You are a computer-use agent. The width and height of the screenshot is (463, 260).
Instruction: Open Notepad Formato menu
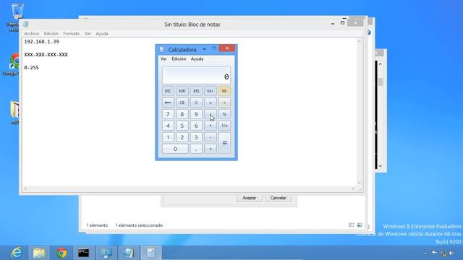72,34
